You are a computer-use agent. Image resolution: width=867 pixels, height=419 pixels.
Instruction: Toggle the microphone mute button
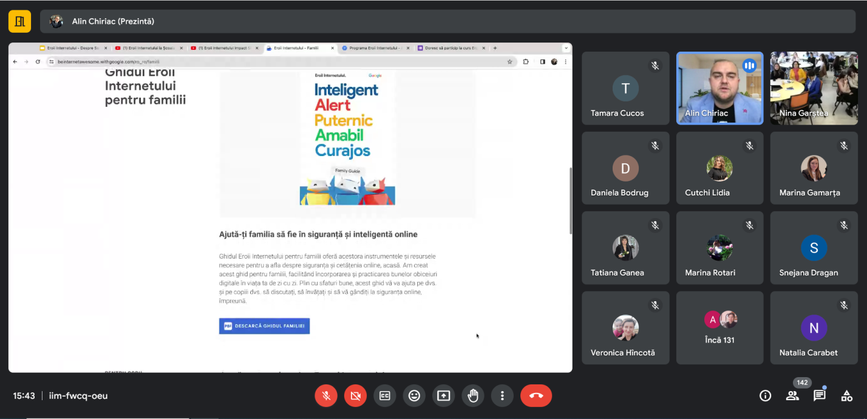pyautogui.click(x=326, y=396)
